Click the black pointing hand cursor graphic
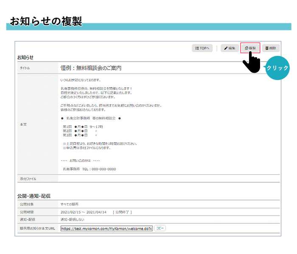The image size is (297, 254). (x=251, y=63)
